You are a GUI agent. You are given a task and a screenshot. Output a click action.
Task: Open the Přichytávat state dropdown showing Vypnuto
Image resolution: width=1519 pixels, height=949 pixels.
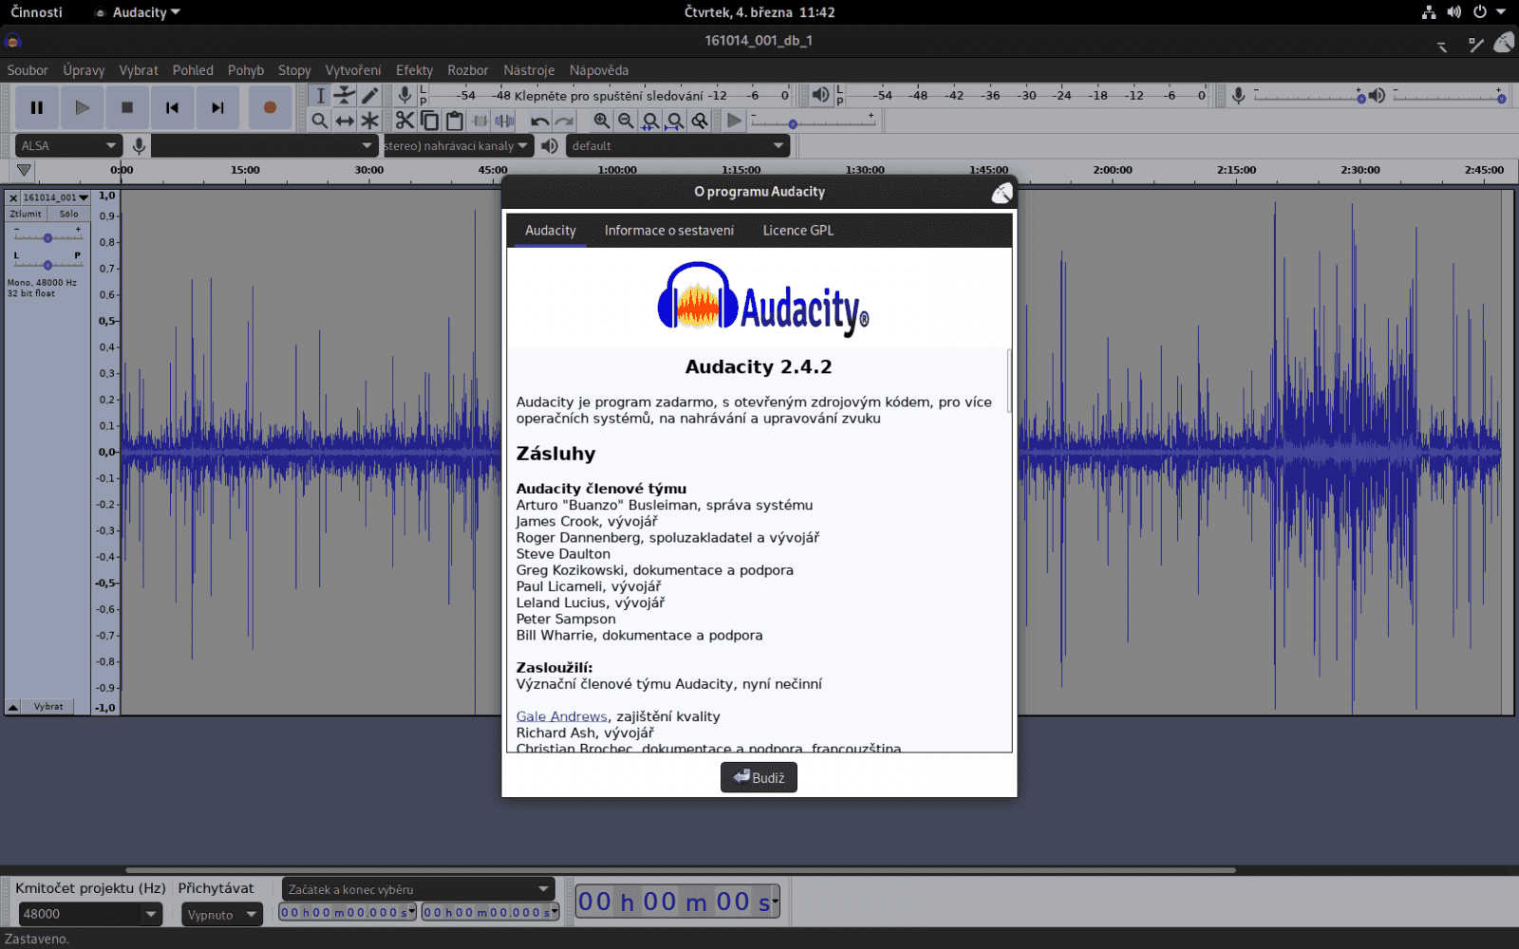[x=221, y=914]
